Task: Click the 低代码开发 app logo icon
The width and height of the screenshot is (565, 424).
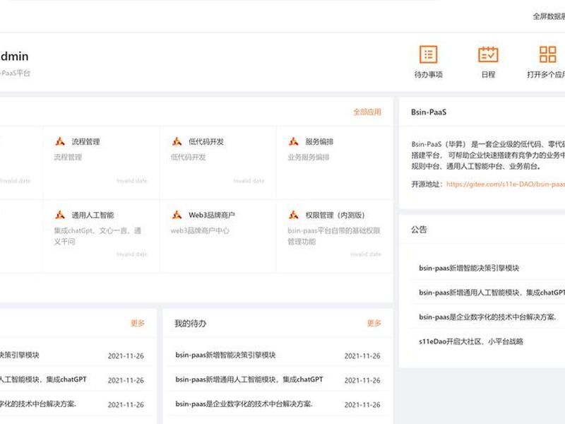Action: [177, 141]
